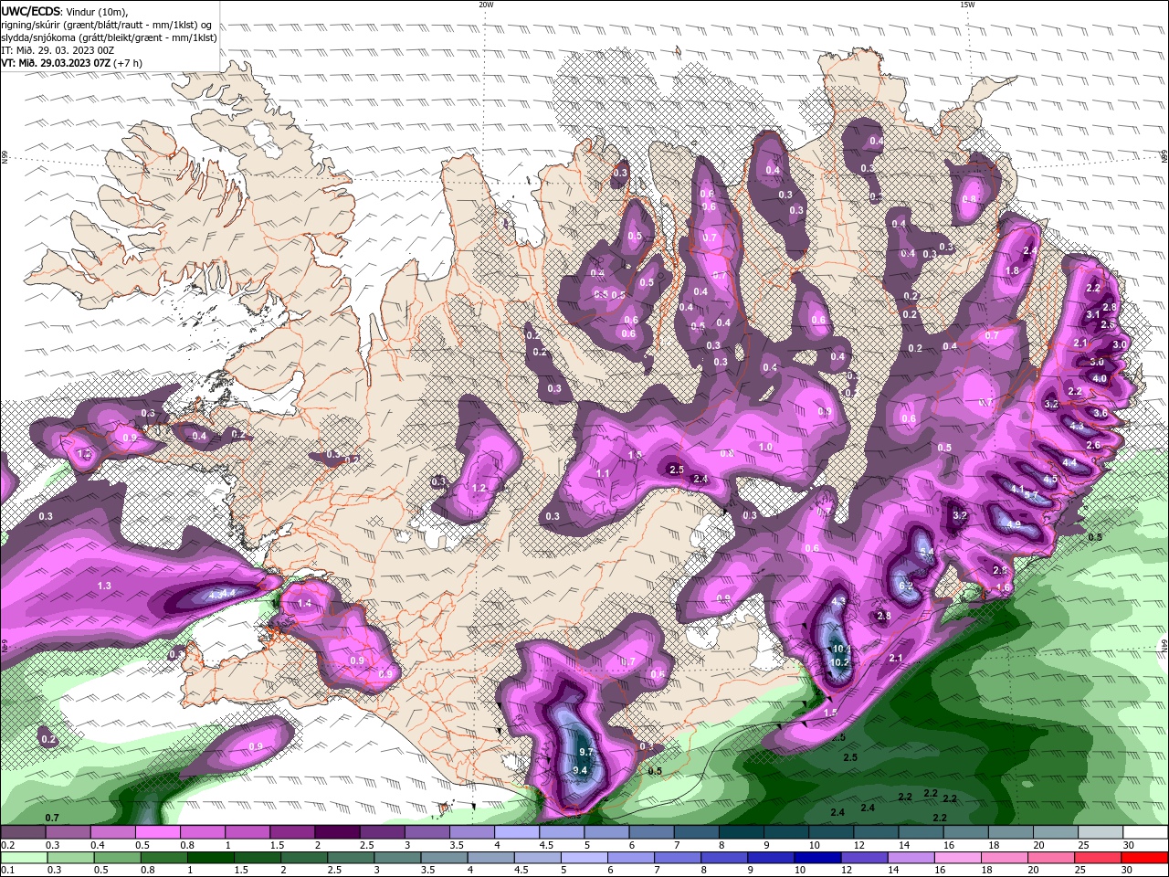Image resolution: width=1169 pixels, height=877 pixels.
Task: Click the '1.3' value over the western sea
Action: click(104, 586)
